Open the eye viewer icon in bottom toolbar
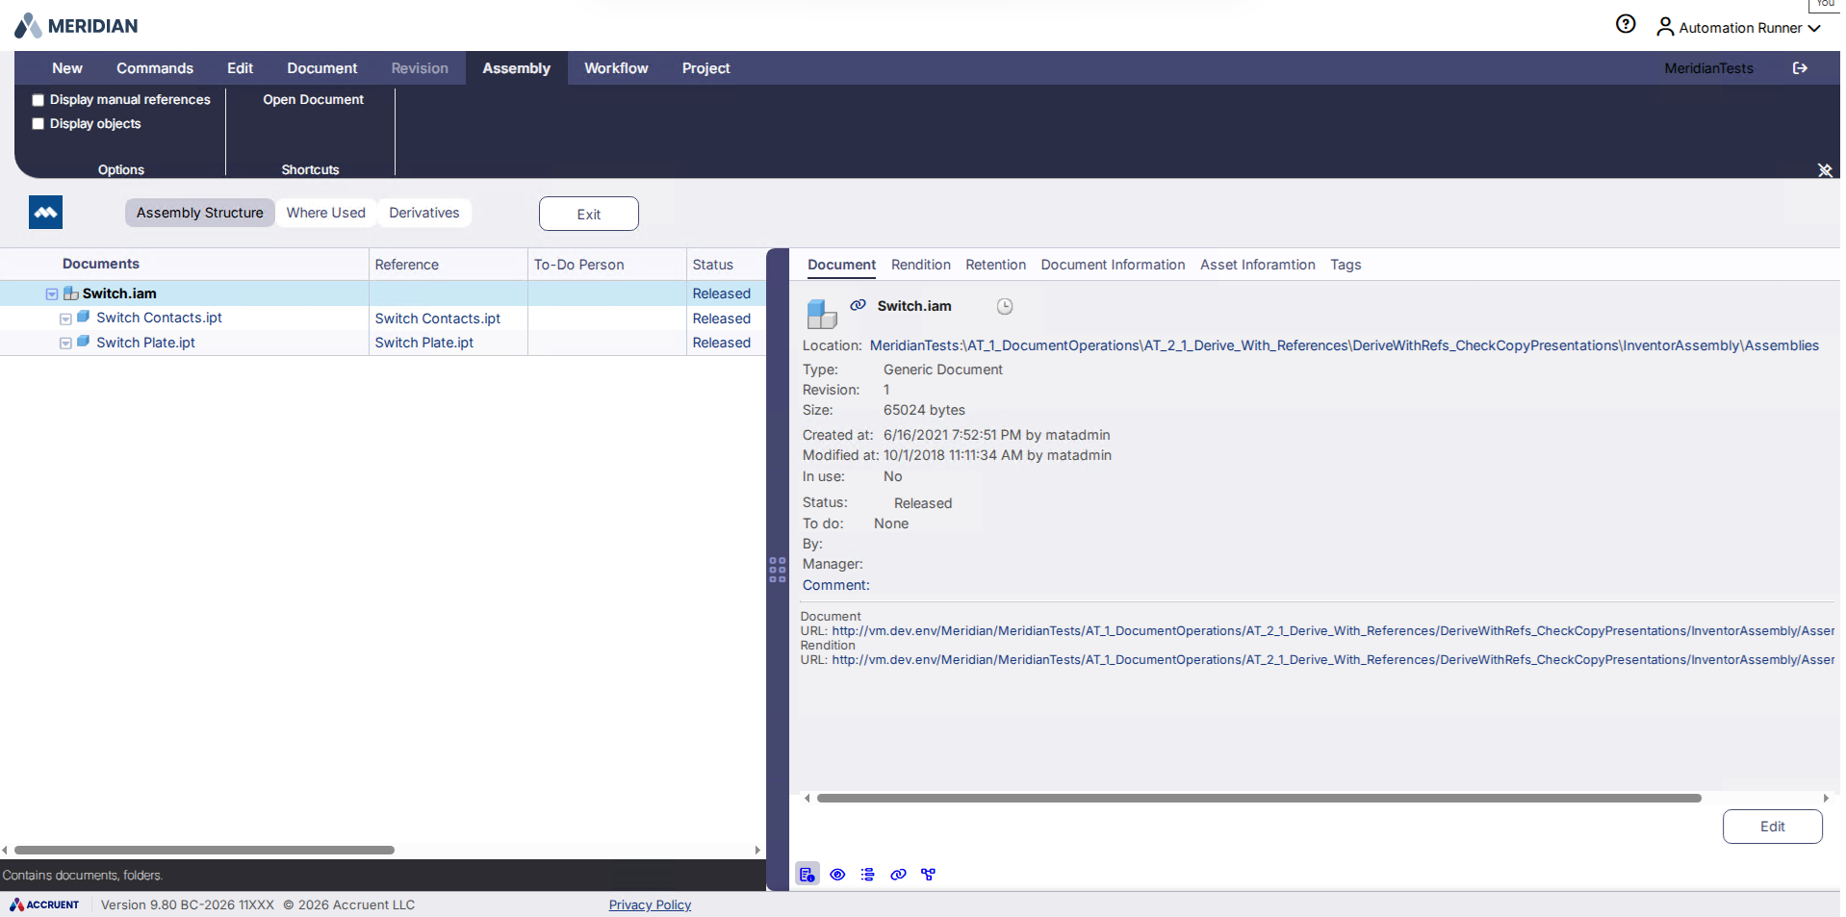The height and width of the screenshot is (917, 1846). 837,875
